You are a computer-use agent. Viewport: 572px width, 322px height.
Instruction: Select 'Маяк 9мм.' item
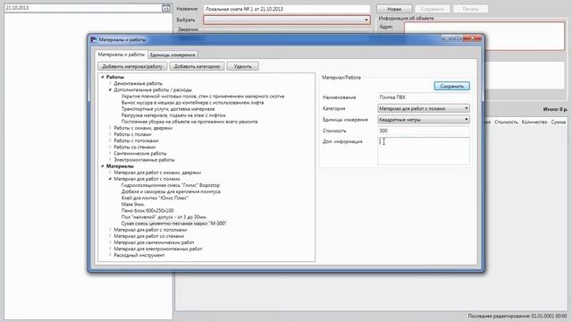click(x=133, y=205)
